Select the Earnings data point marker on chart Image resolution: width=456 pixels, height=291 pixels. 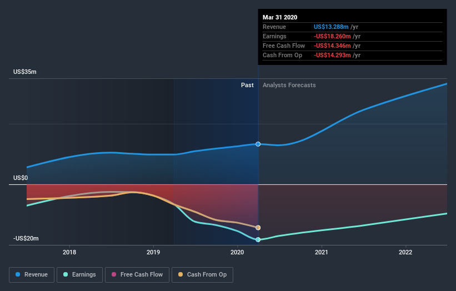click(x=258, y=240)
